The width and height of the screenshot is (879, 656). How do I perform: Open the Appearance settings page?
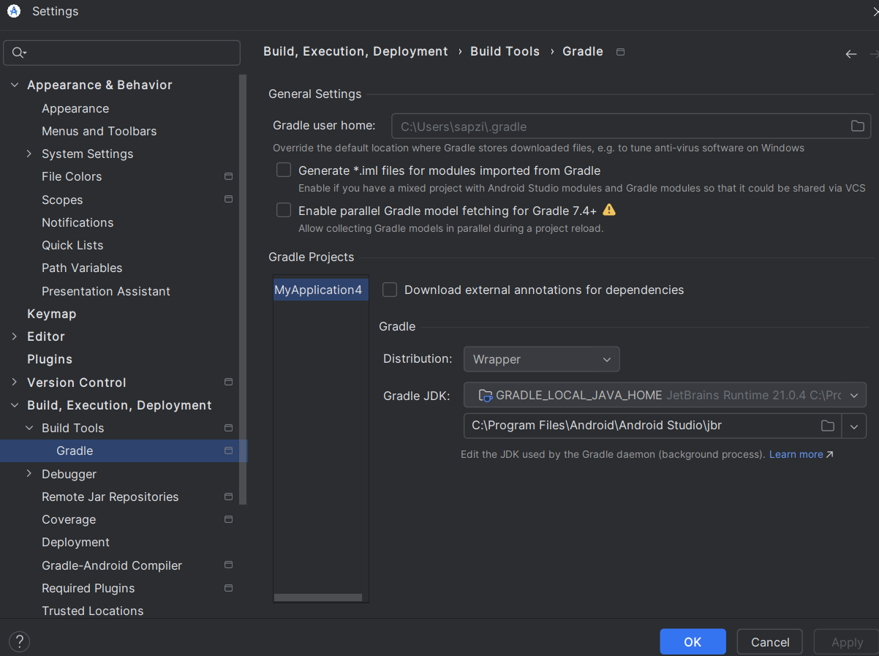tap(75, 108)
